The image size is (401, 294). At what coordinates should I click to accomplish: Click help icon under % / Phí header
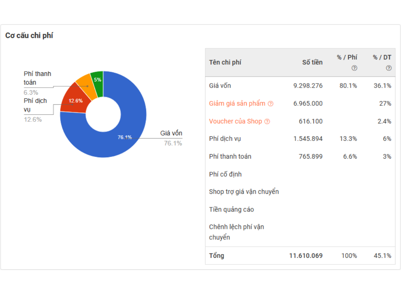(x=354, y=68)
